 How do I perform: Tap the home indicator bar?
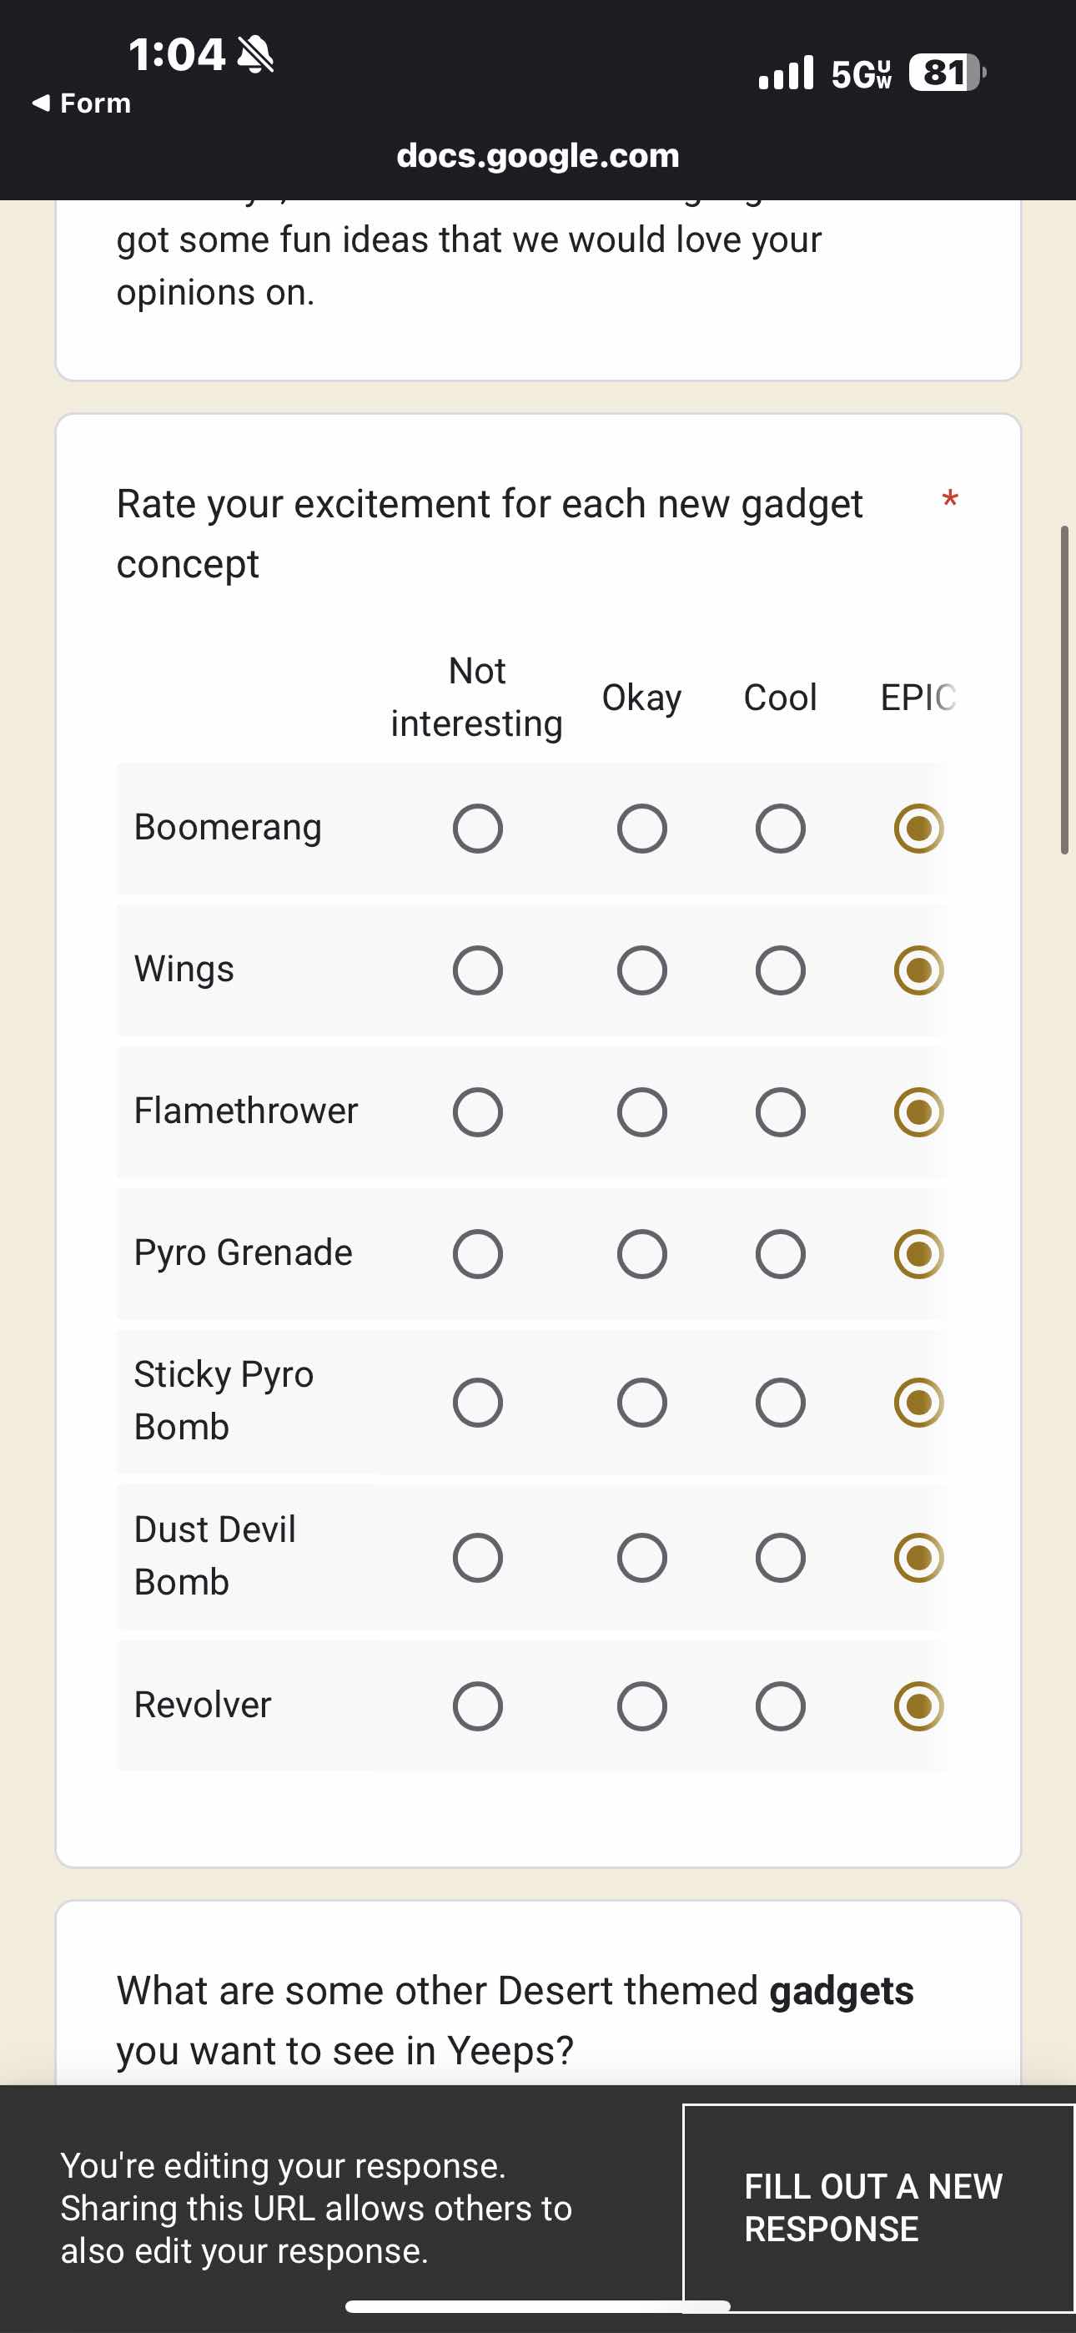pyautogui.click(x=538, y=2305)
